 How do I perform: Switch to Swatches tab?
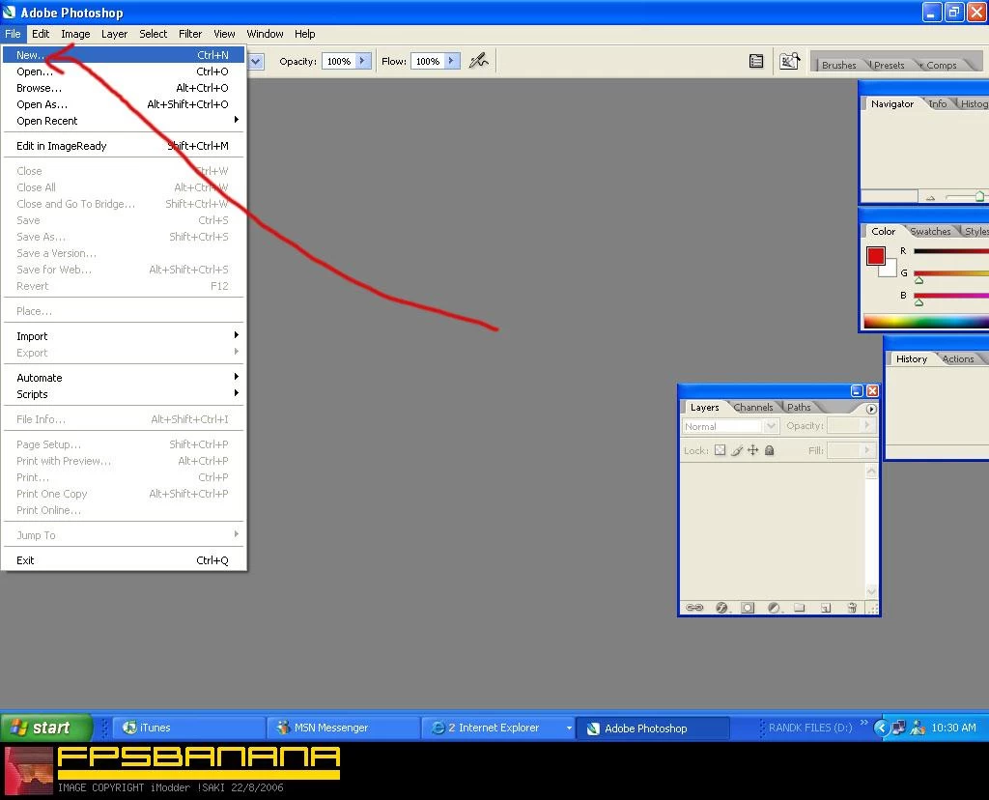pos(930,232)
